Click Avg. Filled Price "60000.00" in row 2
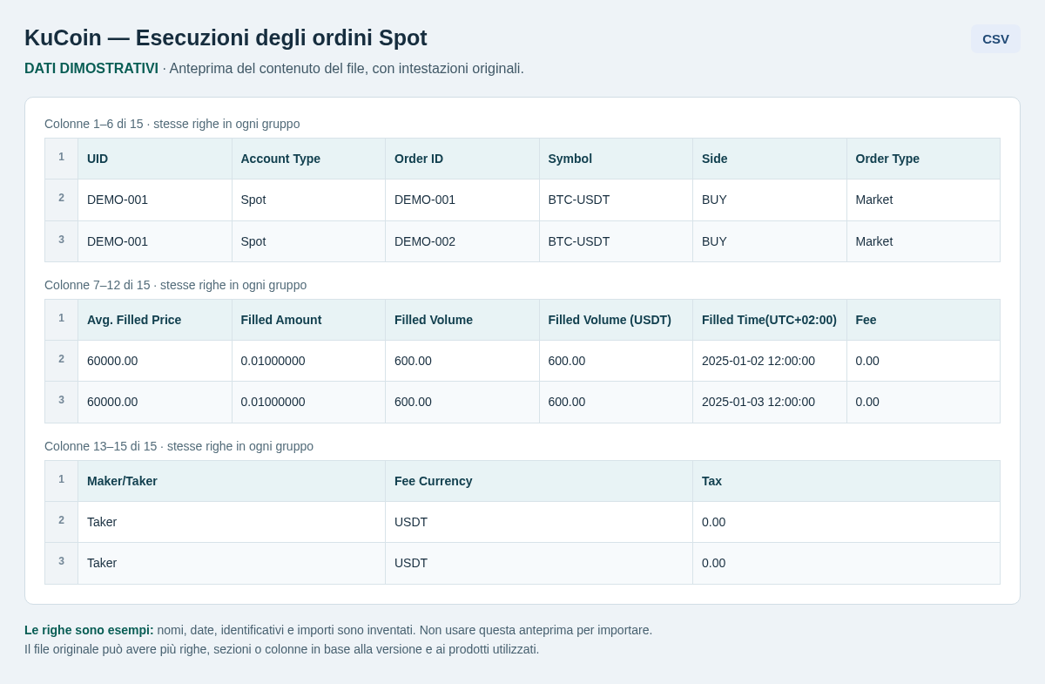Screen dimensions: 1045x684 click(155, 361)
